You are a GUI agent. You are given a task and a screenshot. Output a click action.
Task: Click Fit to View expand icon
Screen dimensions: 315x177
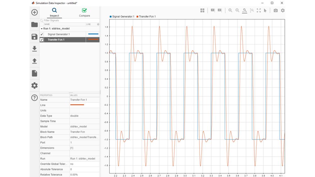(259, 10)
